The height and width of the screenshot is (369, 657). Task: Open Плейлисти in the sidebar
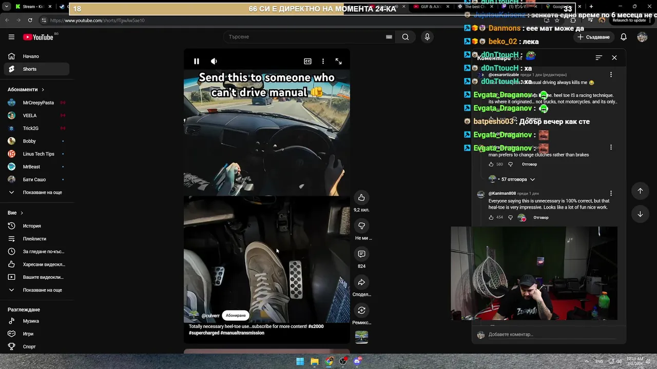(36, 239)
